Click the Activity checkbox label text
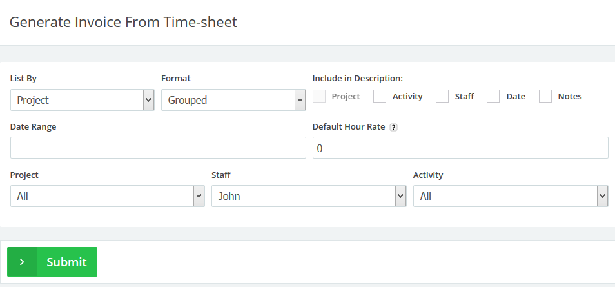This screenshot has width=615, height=287. [407, 97]
